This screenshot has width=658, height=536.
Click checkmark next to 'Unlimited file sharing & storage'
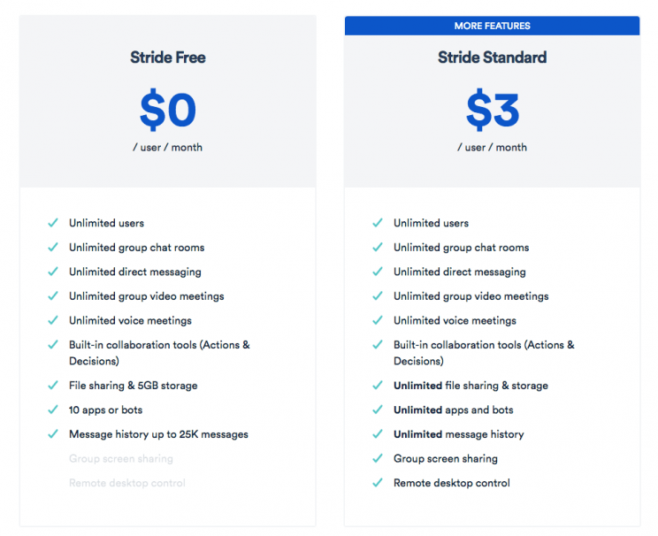[378, 386]
